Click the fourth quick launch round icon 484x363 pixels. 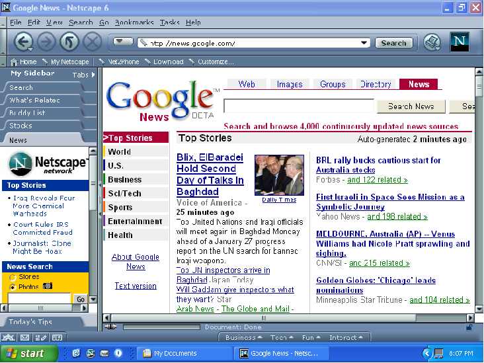(x=118, y=353)
